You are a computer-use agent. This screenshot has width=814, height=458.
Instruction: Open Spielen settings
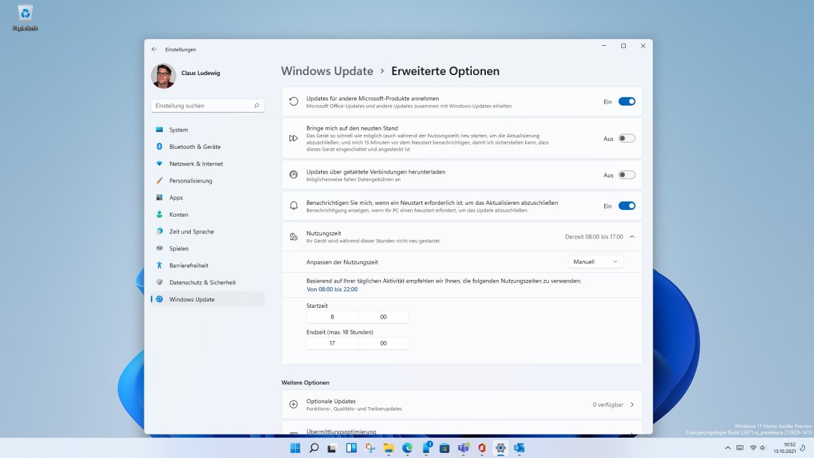(207, 248)
